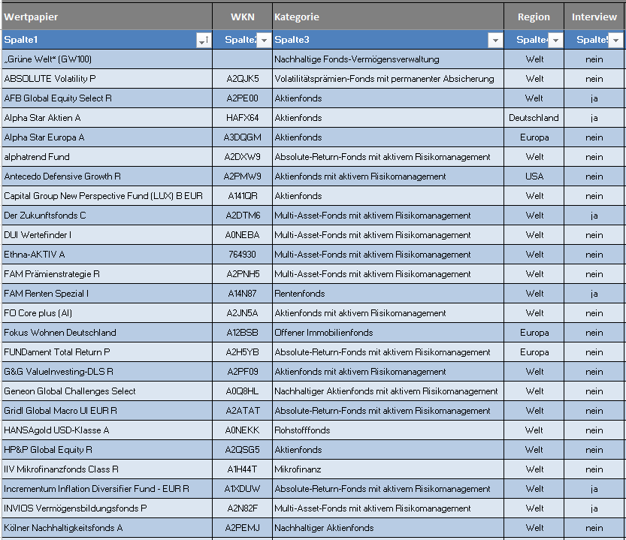Open the Spalte1 sort filter dropdown
626x540 pixels.
pyautogui.click(x=203, y=41)
